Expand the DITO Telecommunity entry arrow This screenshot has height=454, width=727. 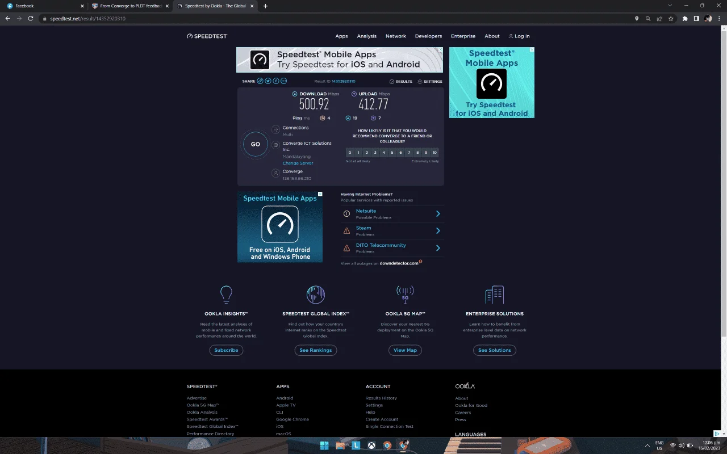tap(438, 248)
